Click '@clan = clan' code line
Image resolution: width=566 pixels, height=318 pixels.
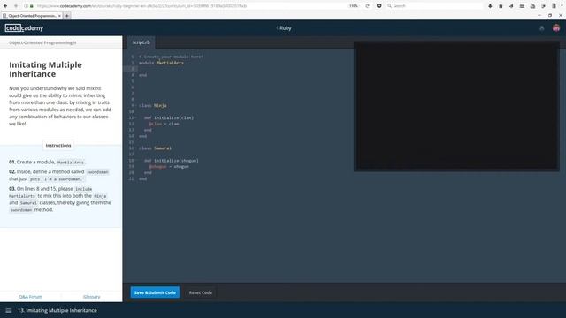[164, 124]
